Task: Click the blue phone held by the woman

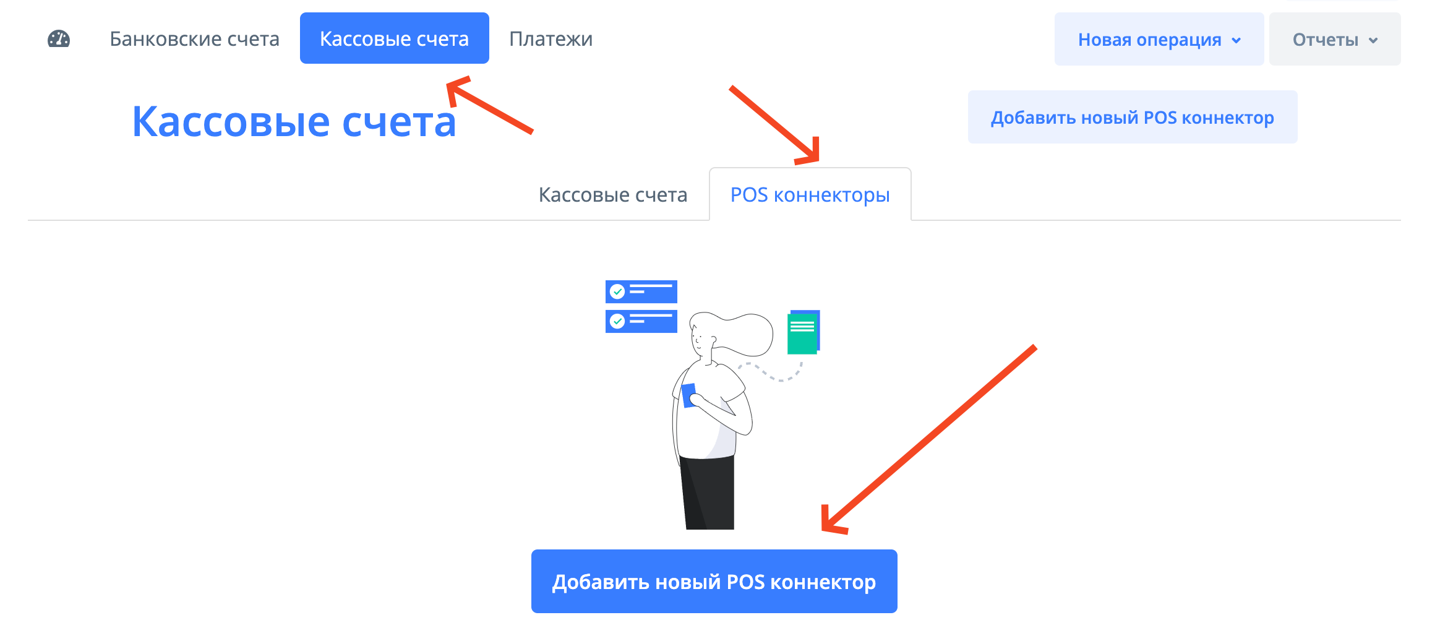Action: point(689,395)
